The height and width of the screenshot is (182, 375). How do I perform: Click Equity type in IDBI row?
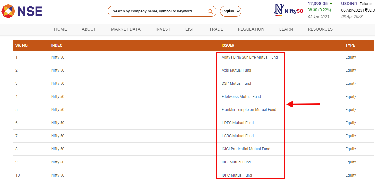pyautogui.click(x=351, y=162)
